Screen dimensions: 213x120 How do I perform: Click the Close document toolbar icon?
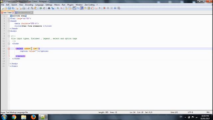point(17,8)
